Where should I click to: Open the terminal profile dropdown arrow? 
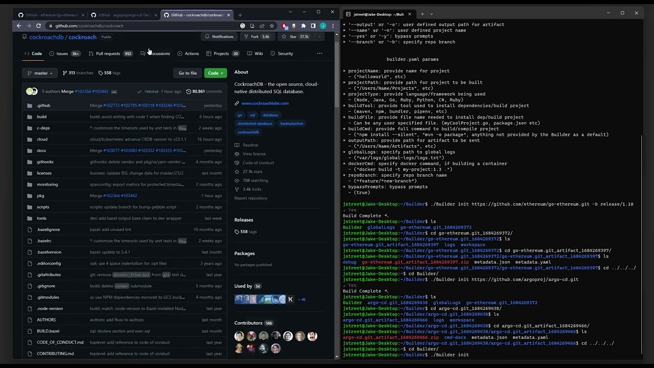point(431,14)
